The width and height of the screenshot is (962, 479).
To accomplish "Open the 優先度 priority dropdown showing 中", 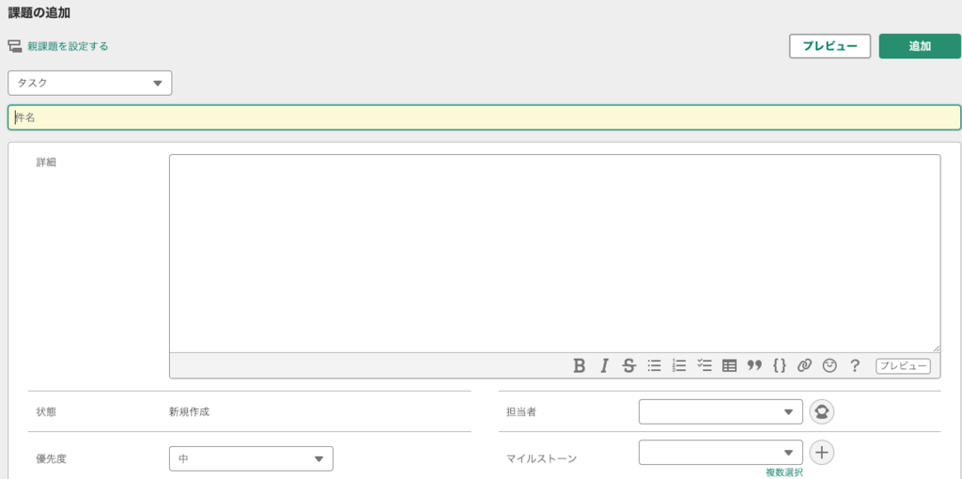I will point(251,458).
